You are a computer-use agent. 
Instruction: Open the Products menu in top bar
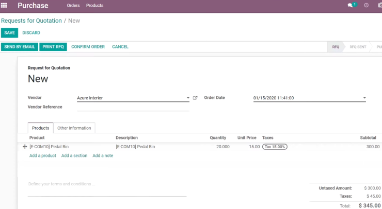(94, 5)
